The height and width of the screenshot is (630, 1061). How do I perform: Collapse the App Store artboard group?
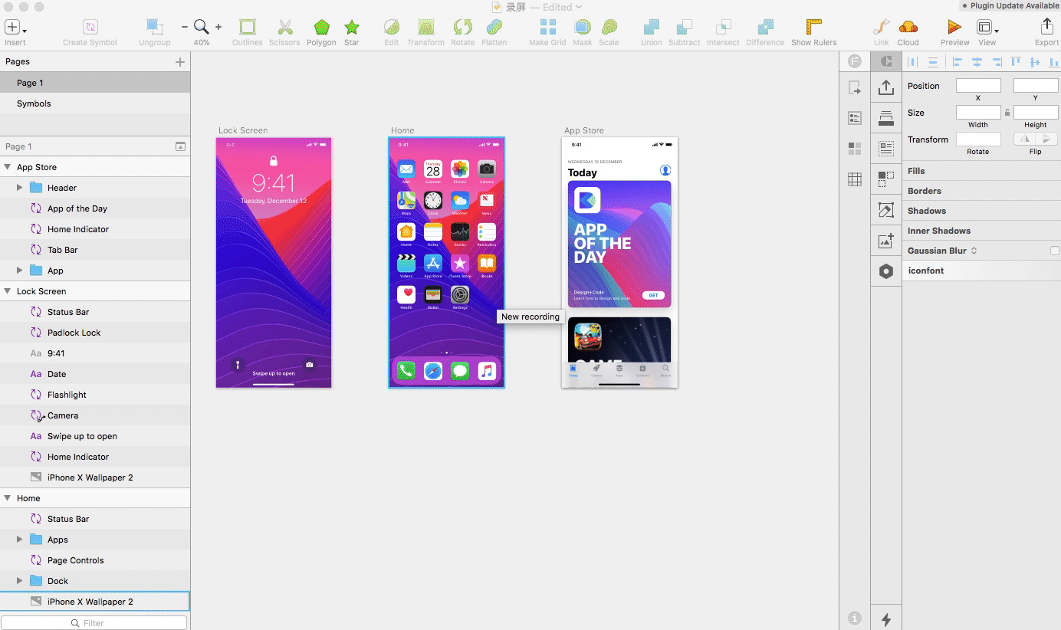[x=8, y=167]
